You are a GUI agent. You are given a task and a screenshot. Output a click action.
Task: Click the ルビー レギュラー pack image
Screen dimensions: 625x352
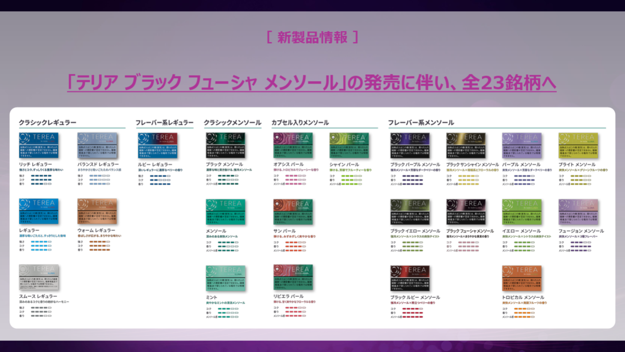point(158,145)
